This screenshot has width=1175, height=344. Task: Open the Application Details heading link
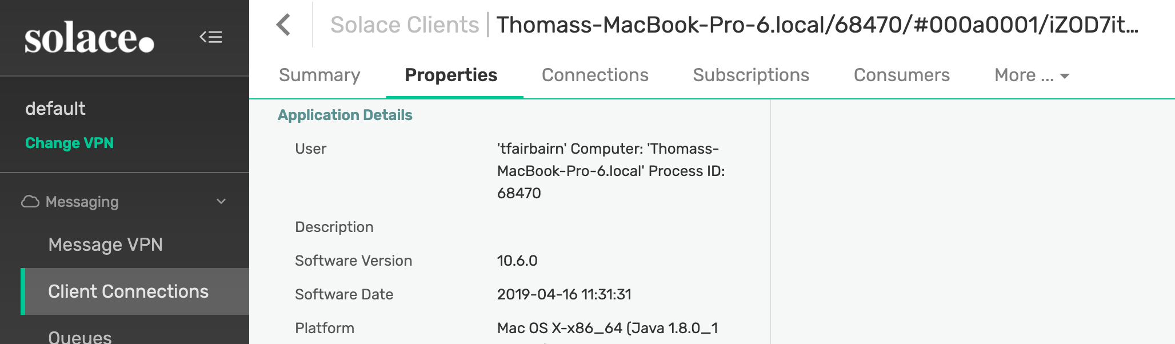pyautogui.click(x=345, y=115)
